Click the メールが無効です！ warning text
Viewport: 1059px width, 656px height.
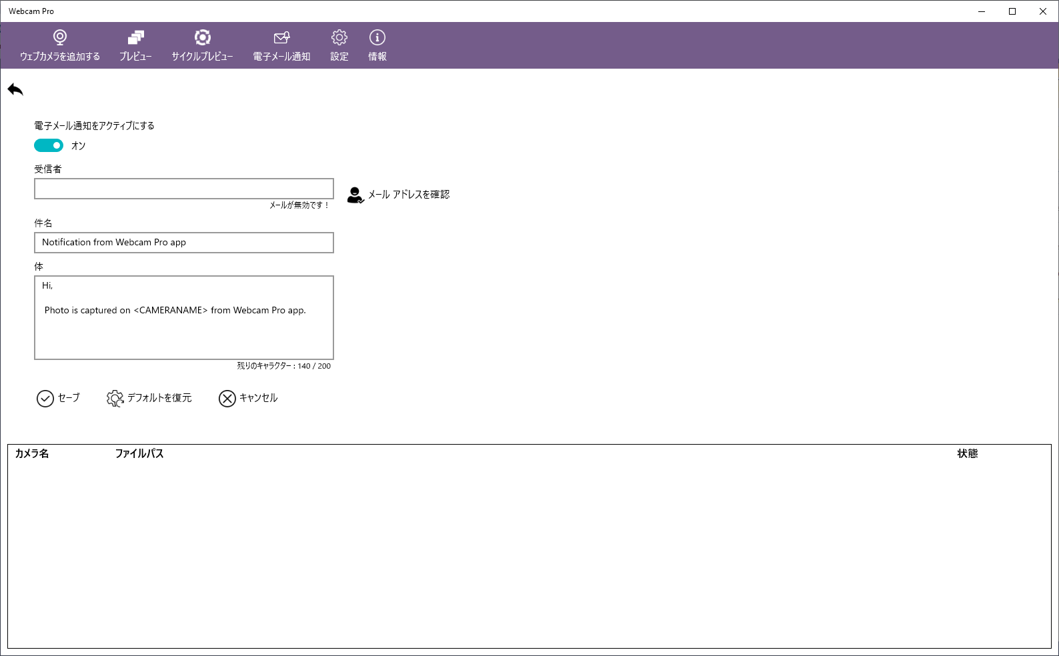point(299,205)
